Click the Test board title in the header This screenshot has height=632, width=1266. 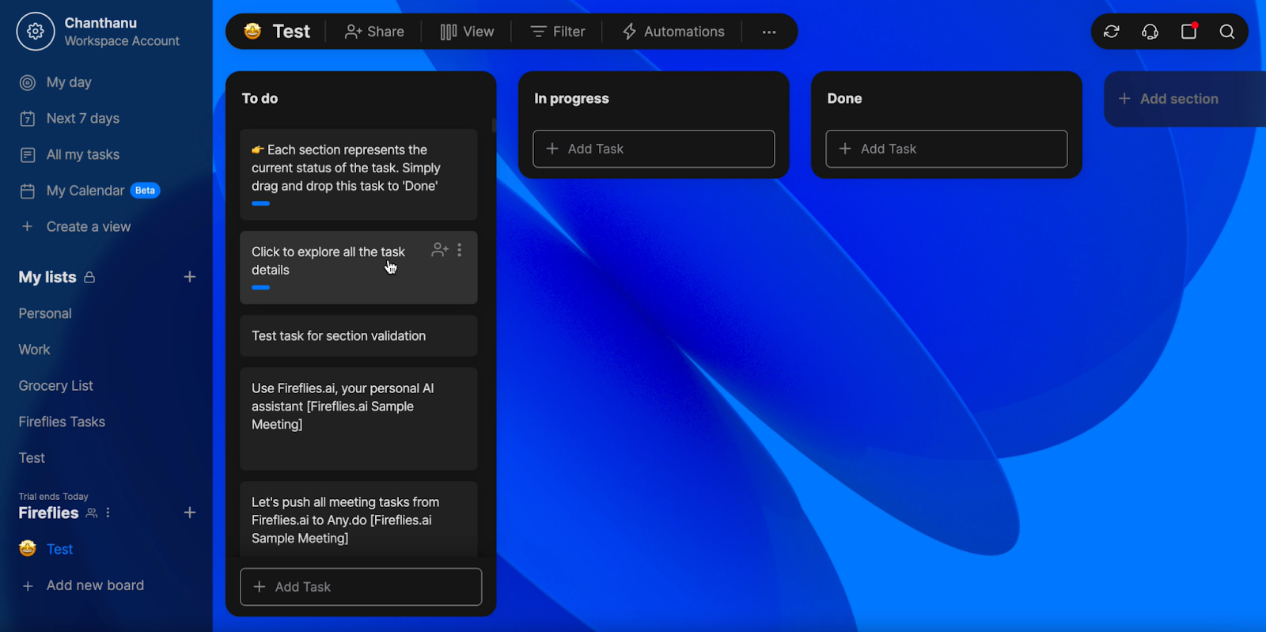291,32
